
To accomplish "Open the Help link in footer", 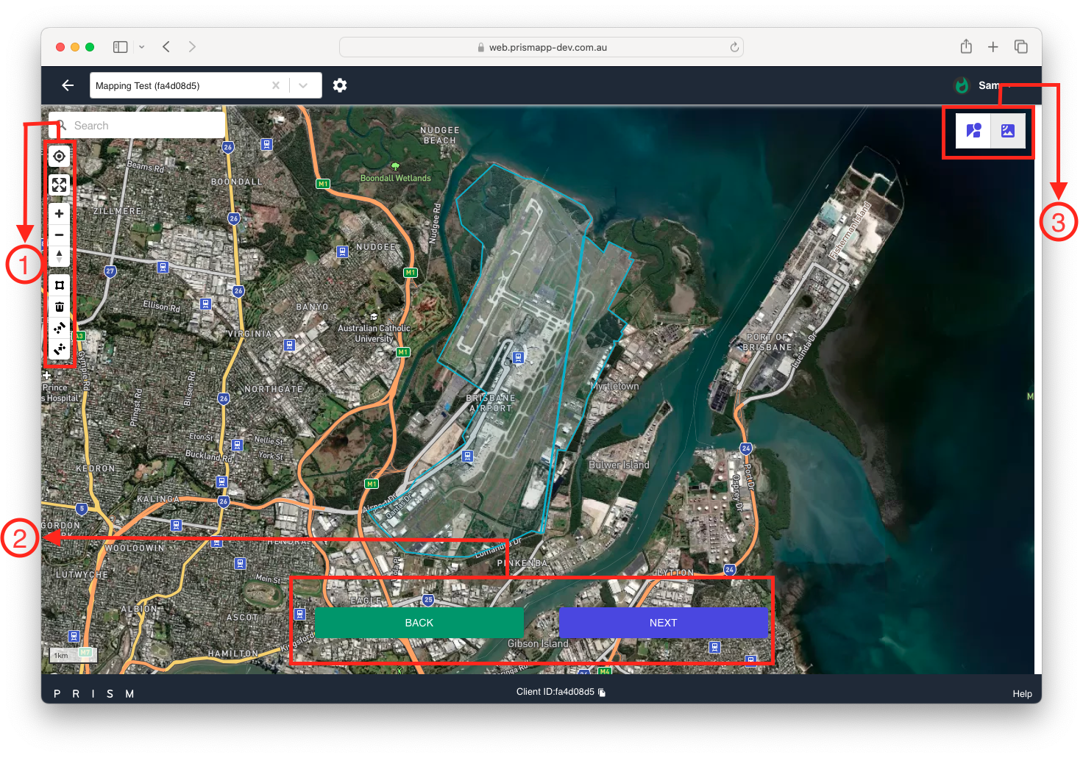I will (x=1022, y=693).
